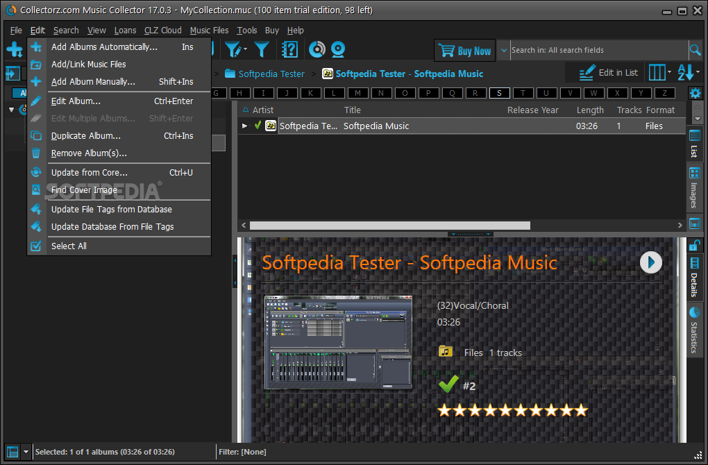Choose Remove Album(s) menu entry
708x465 pixels.
tap(119, 153)
